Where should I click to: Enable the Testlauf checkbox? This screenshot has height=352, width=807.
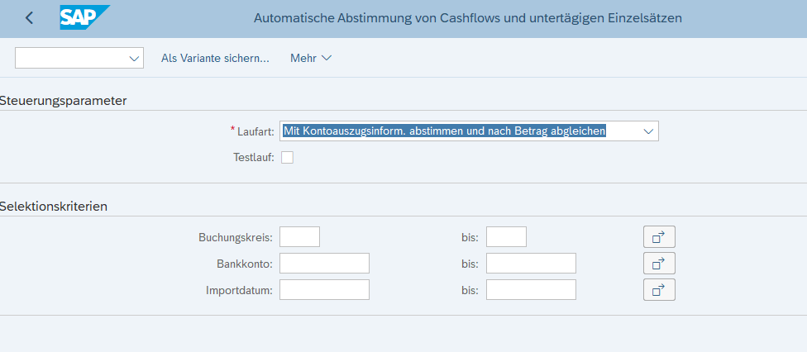(x=287, y=158)
